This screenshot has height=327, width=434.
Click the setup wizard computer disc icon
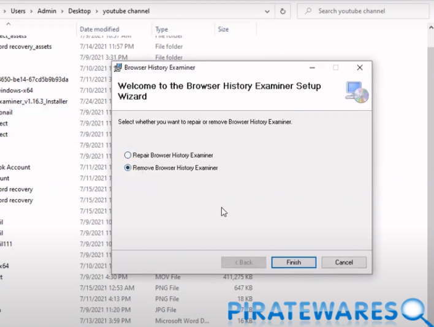tap(357, 91)
